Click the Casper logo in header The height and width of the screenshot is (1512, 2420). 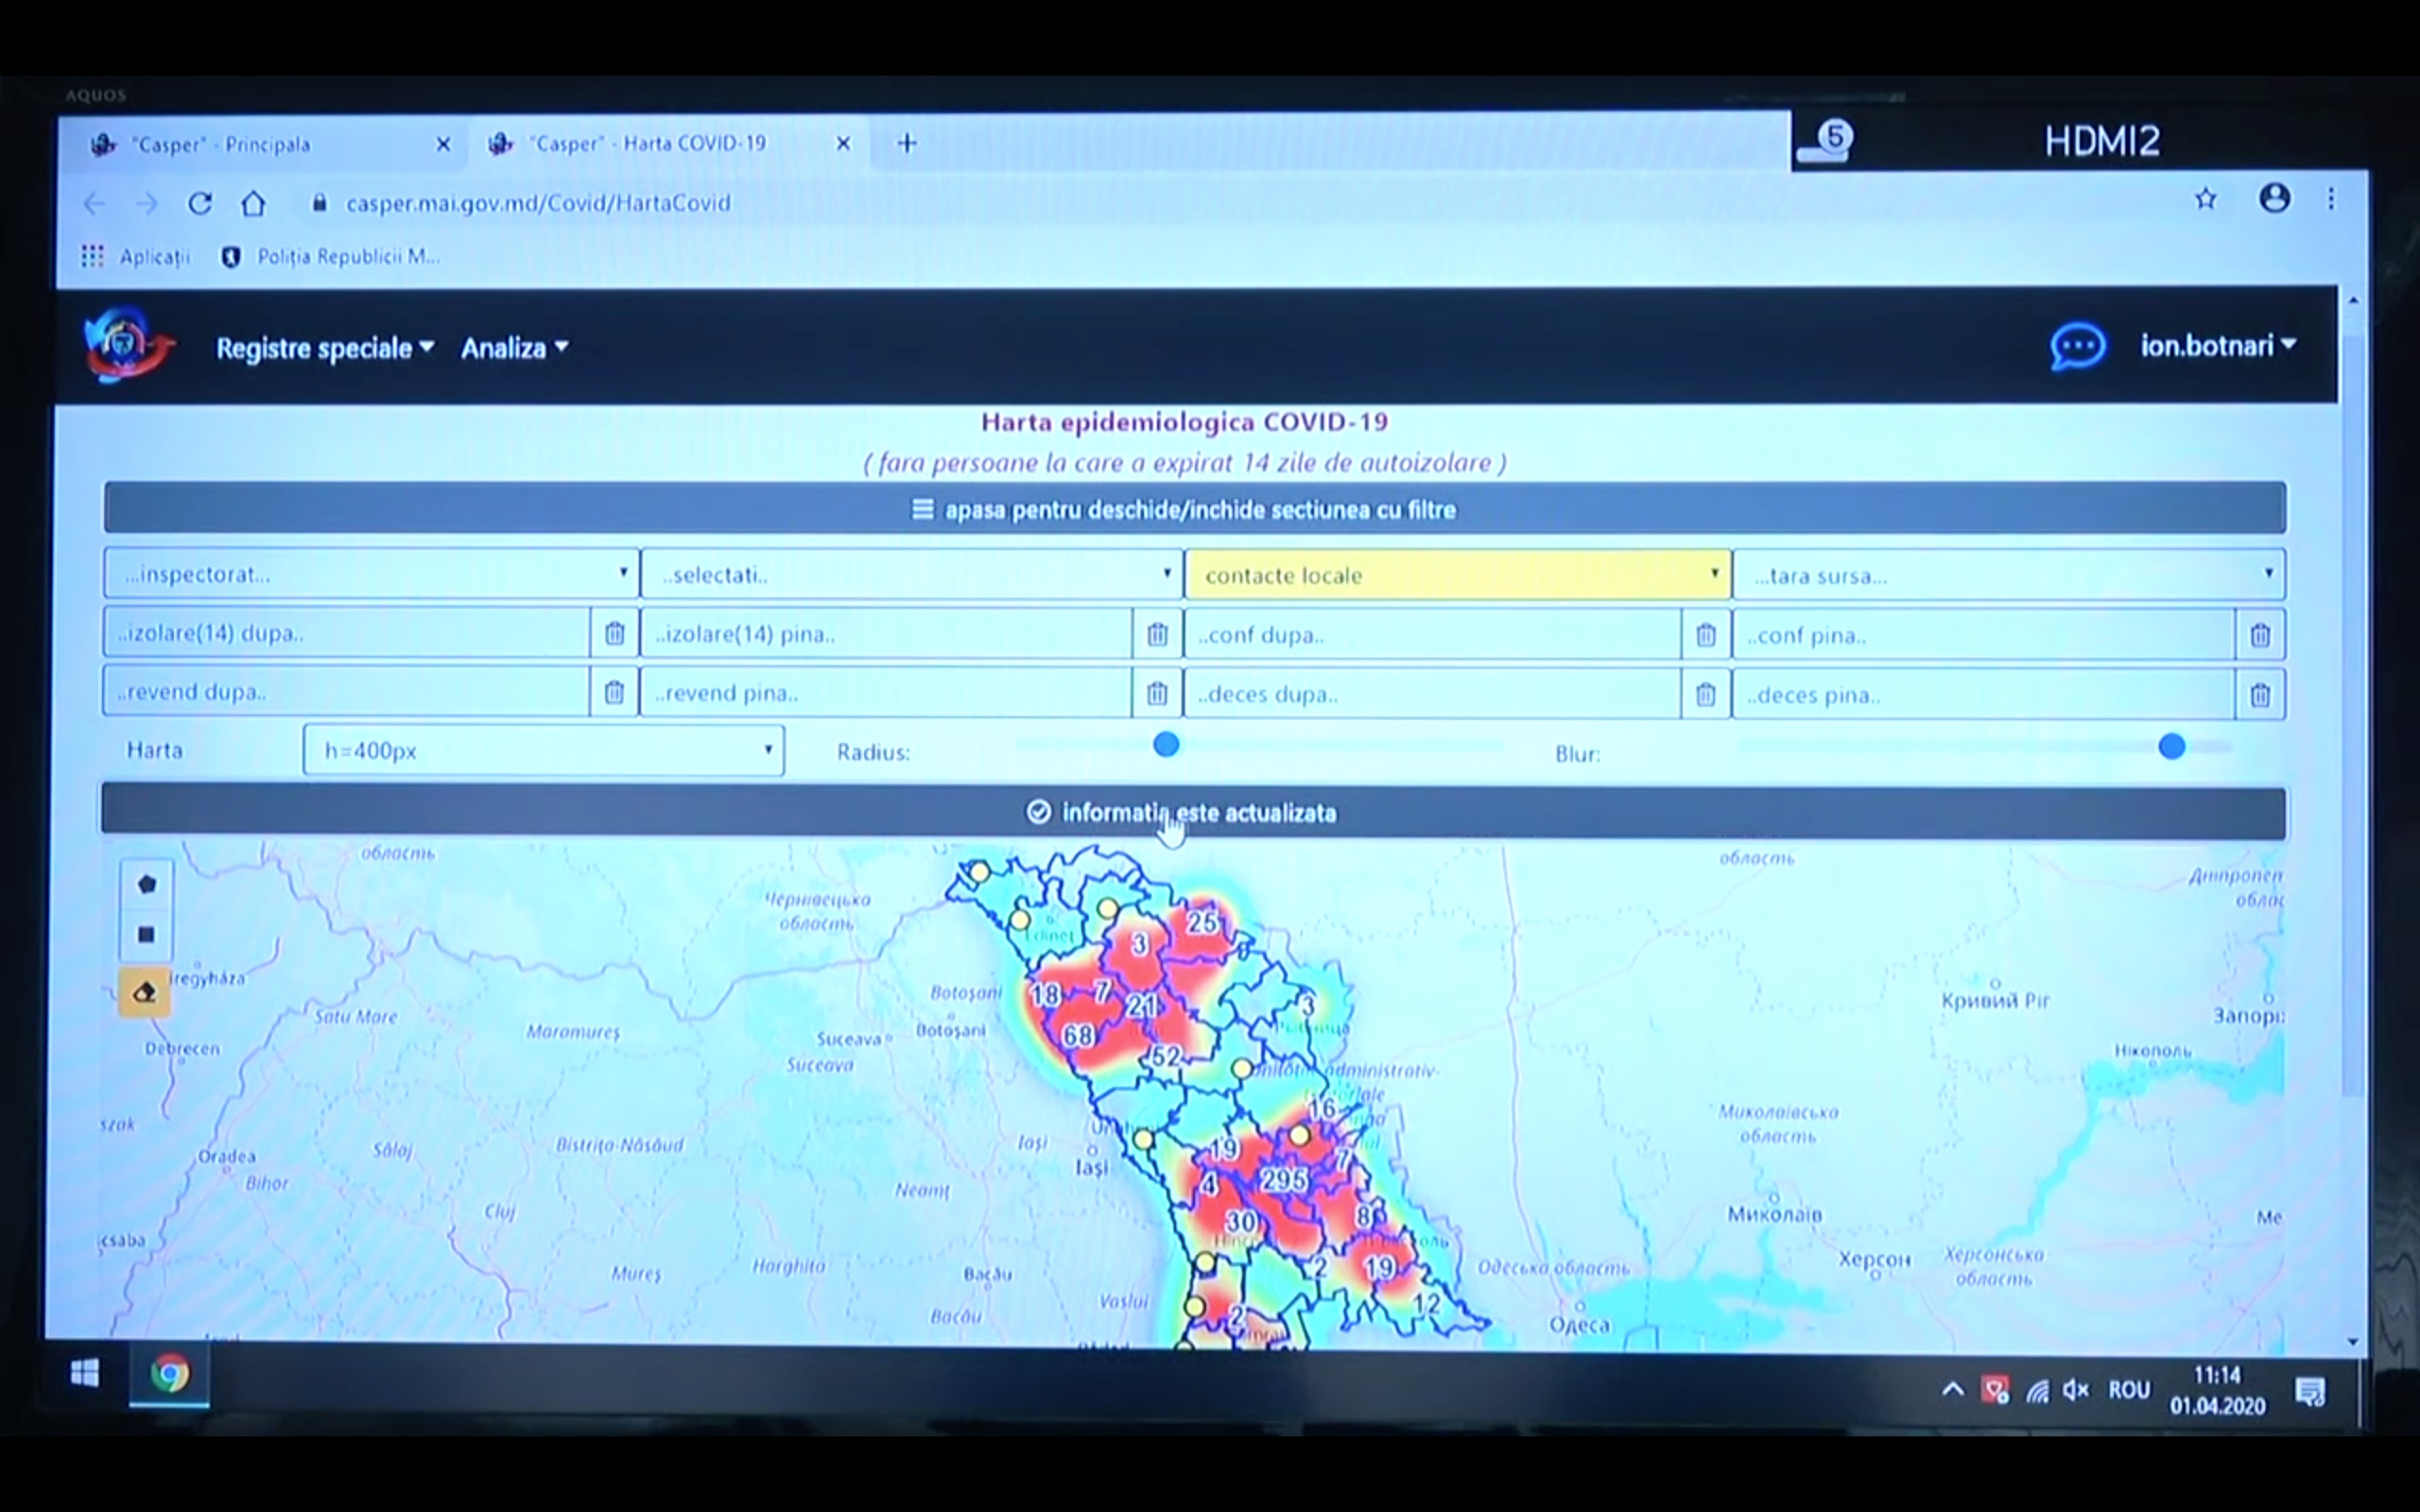pyautogui.click(x=127, y=344)
